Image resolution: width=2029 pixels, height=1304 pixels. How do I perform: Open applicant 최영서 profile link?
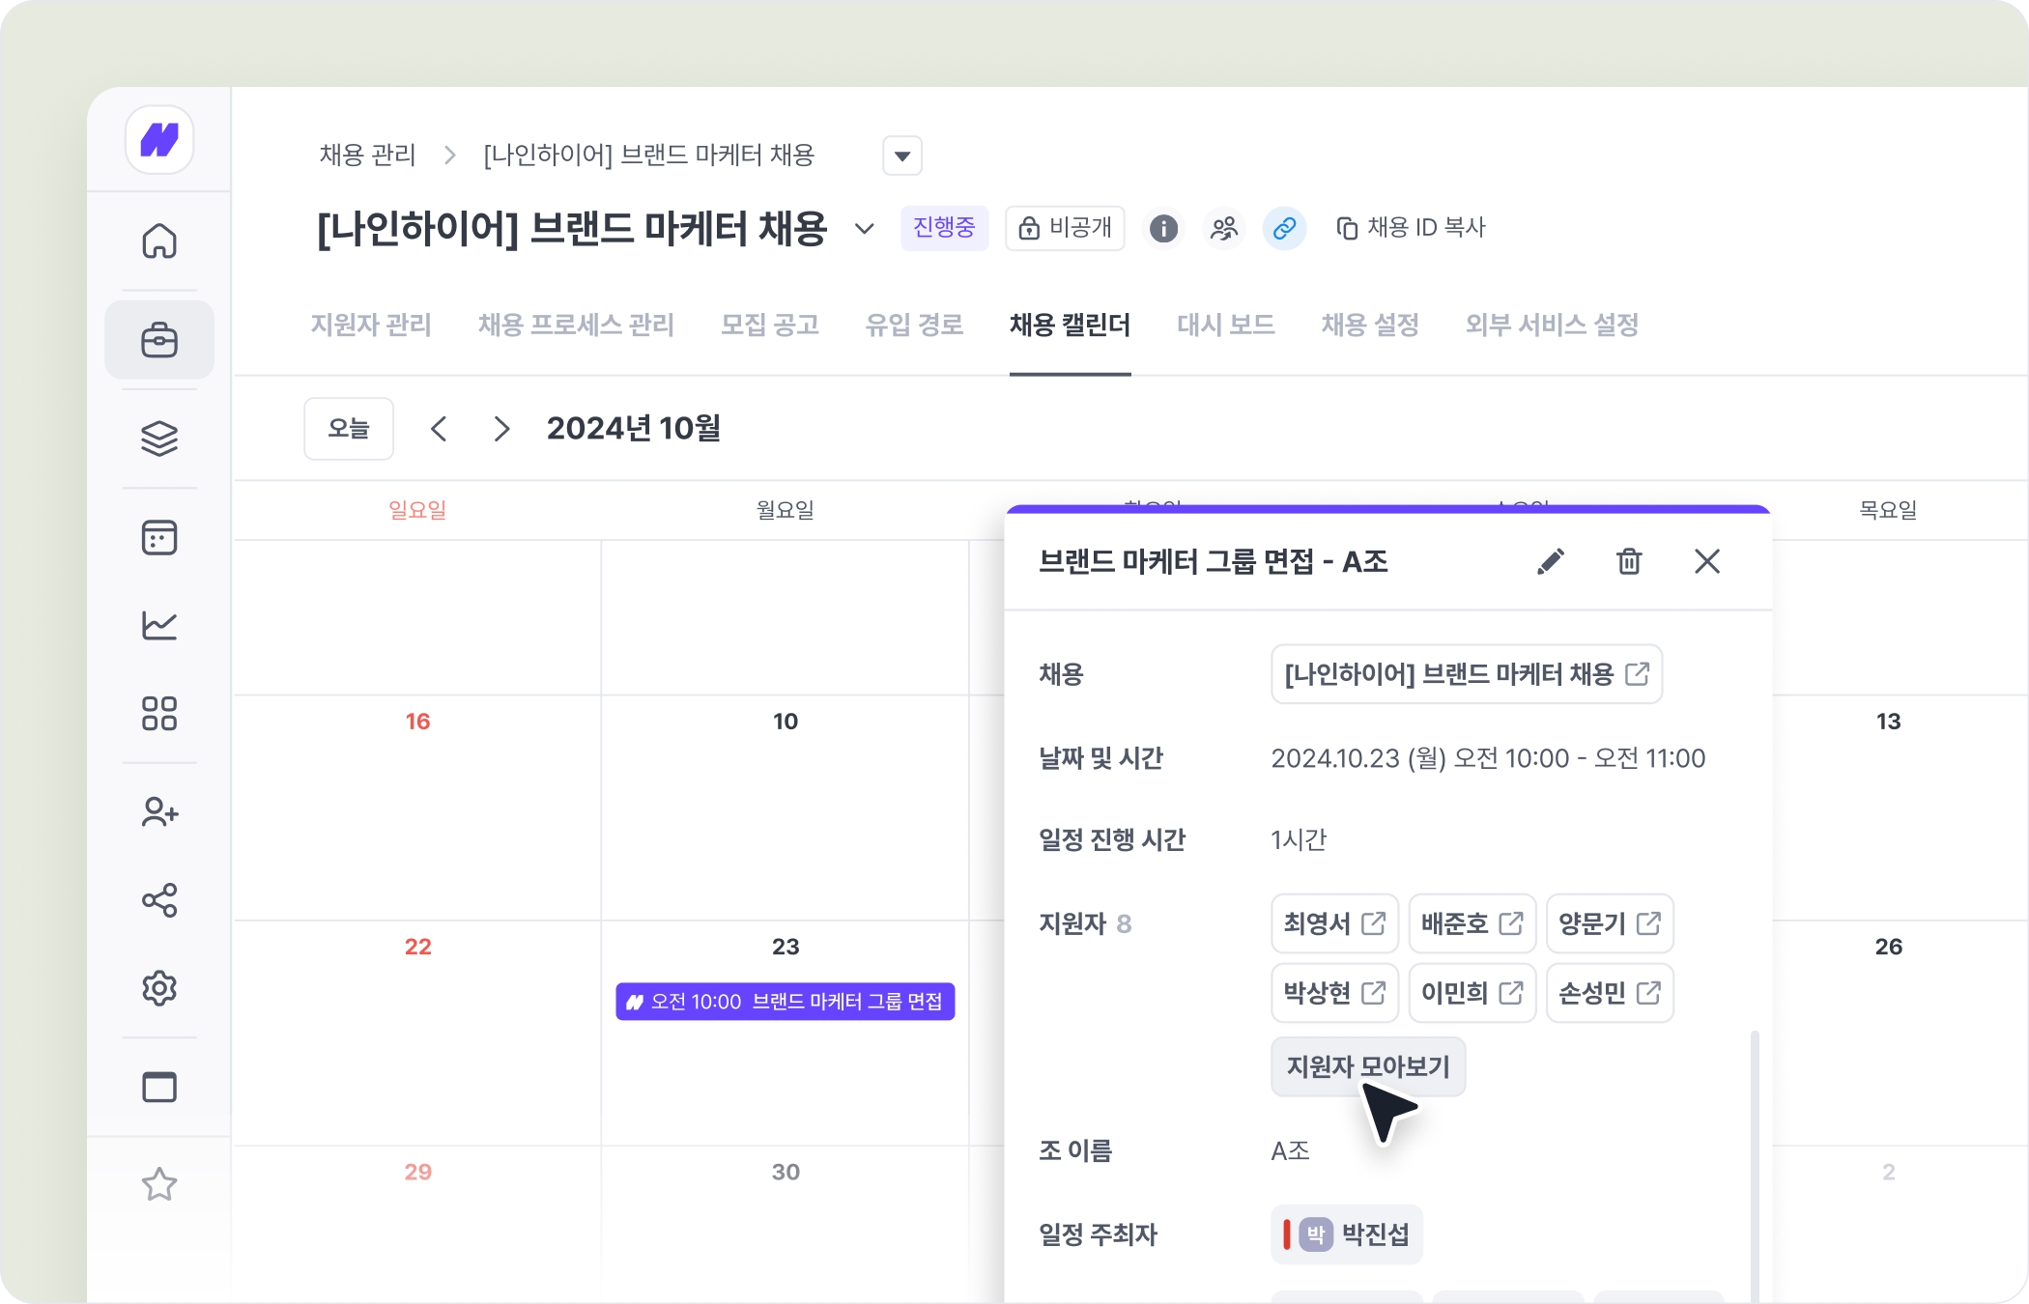tap(1334, 923)
